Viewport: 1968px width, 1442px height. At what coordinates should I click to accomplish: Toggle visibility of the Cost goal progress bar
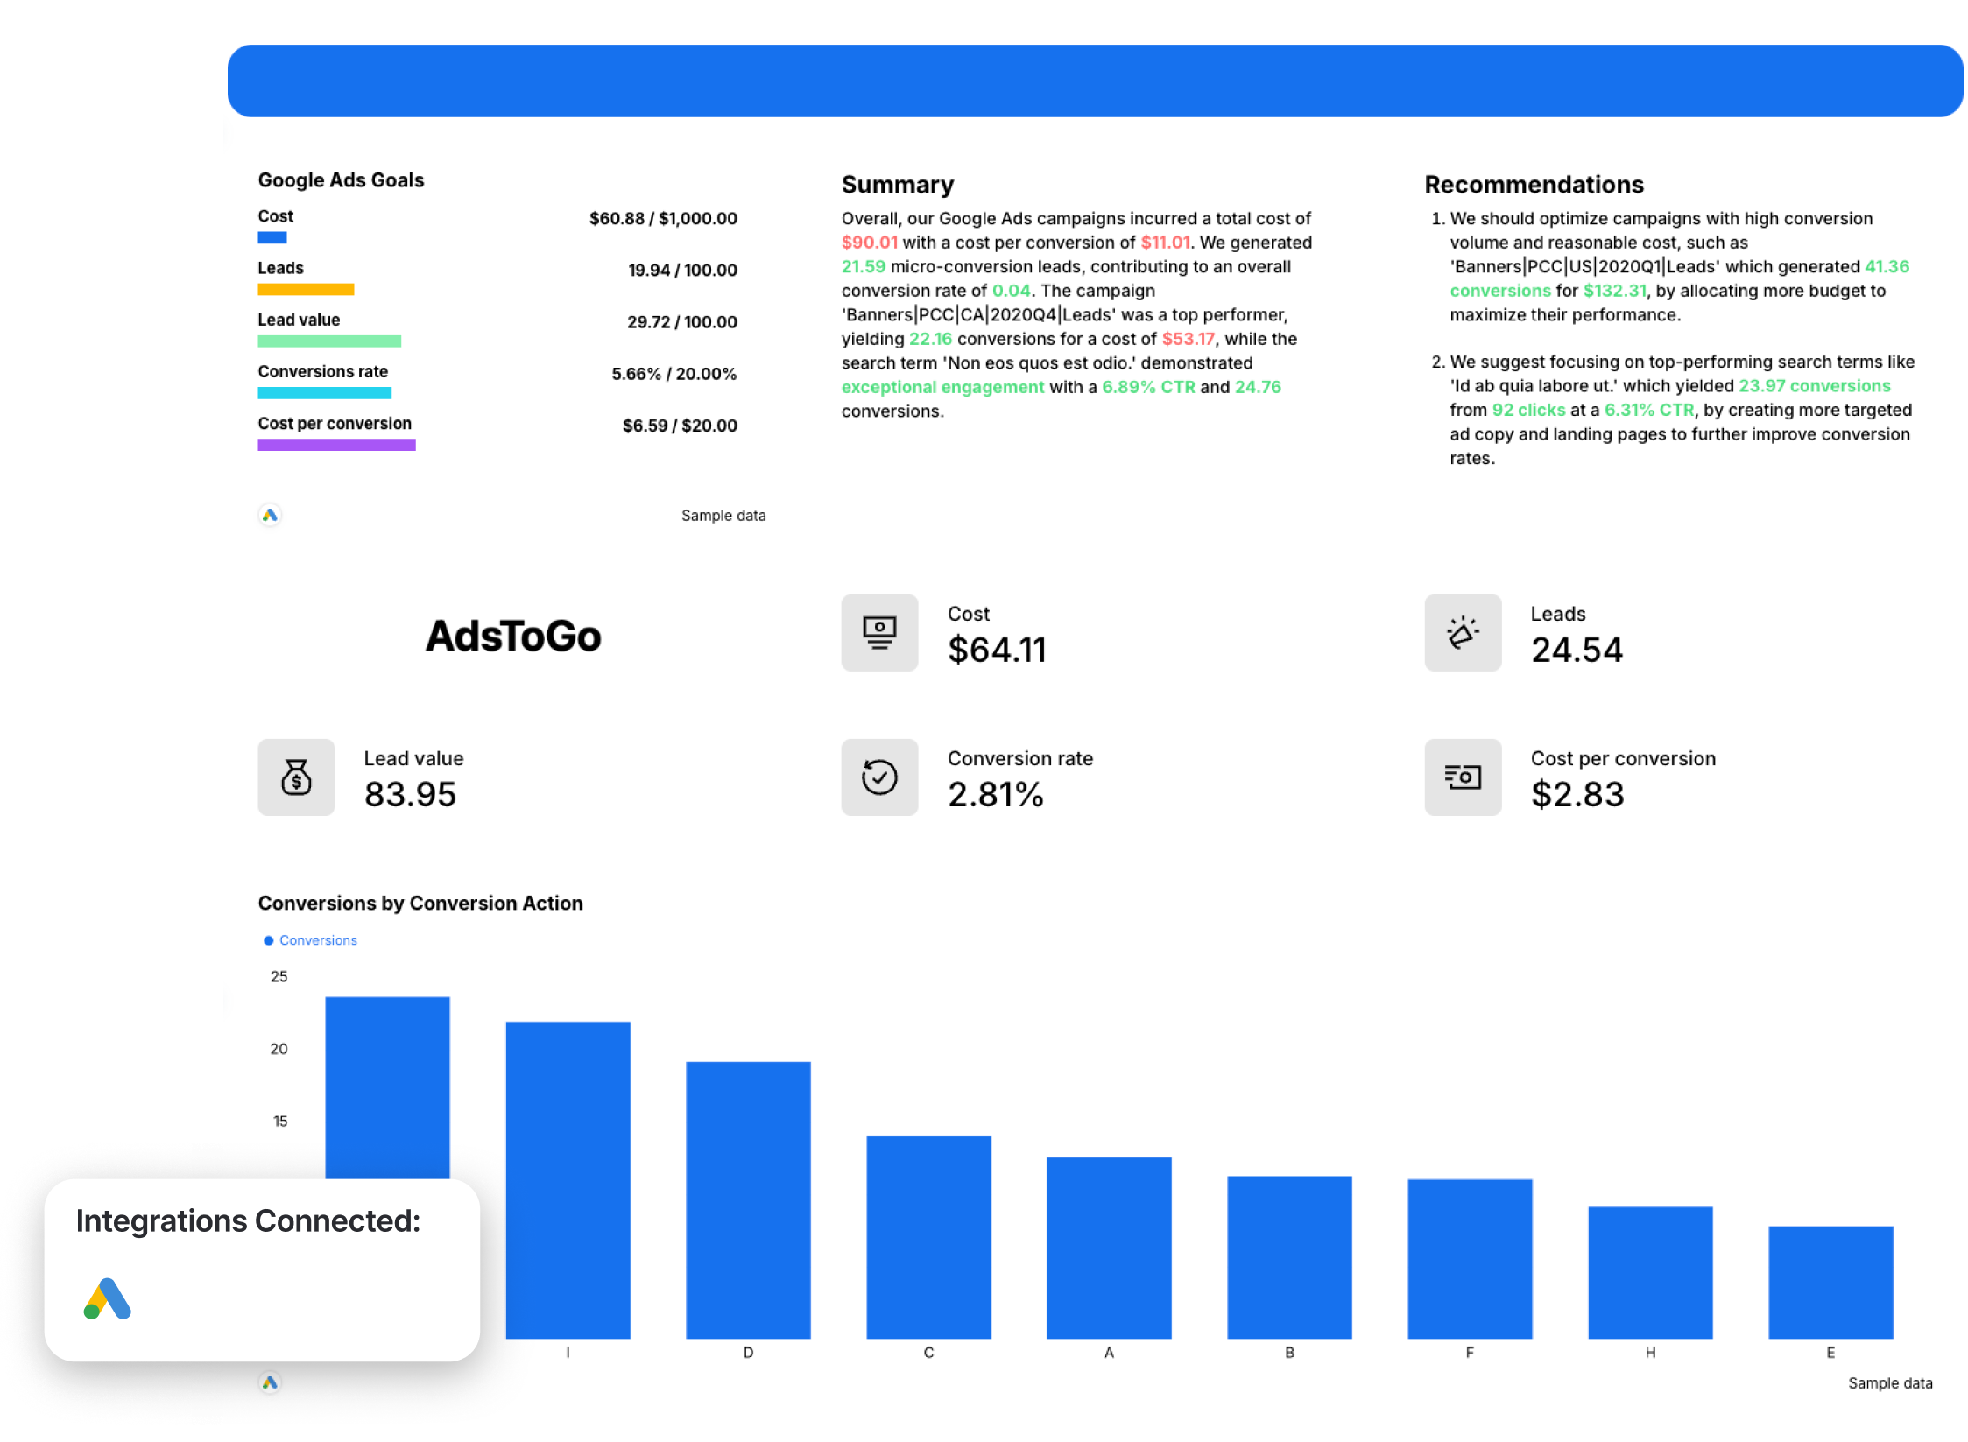272,236
